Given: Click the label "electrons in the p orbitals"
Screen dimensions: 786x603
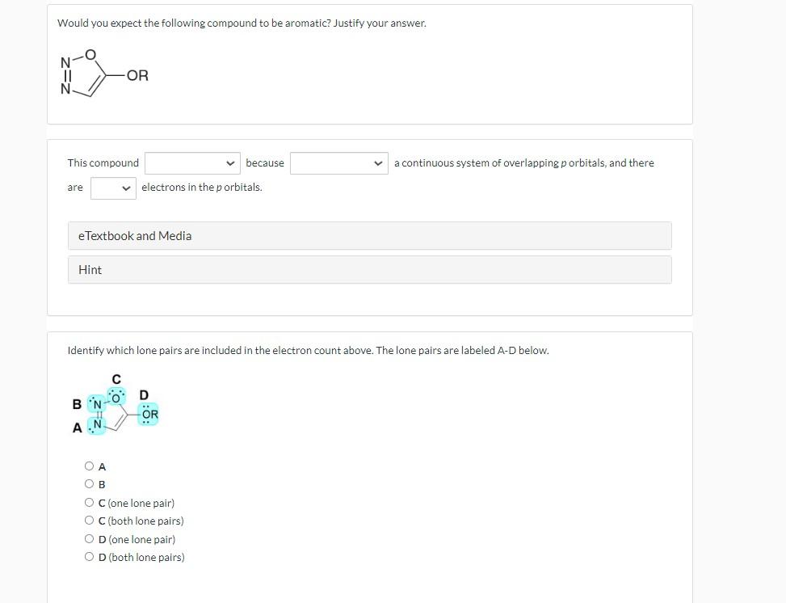Looking at the screenshot, I should tap(201, 187).
